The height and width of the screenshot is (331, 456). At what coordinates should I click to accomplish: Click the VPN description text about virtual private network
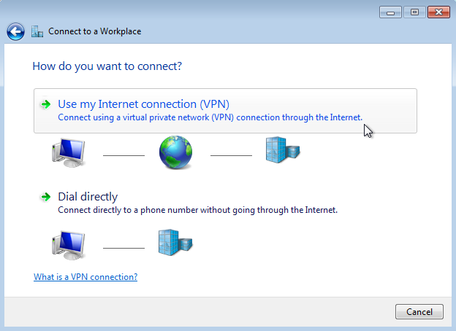[x=210, y=117]
